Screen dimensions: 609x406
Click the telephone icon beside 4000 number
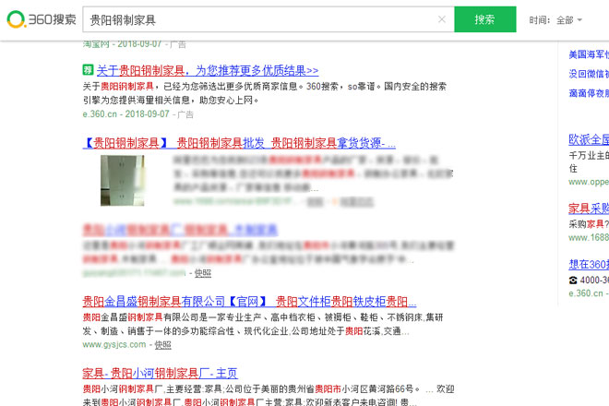[573, 281]
